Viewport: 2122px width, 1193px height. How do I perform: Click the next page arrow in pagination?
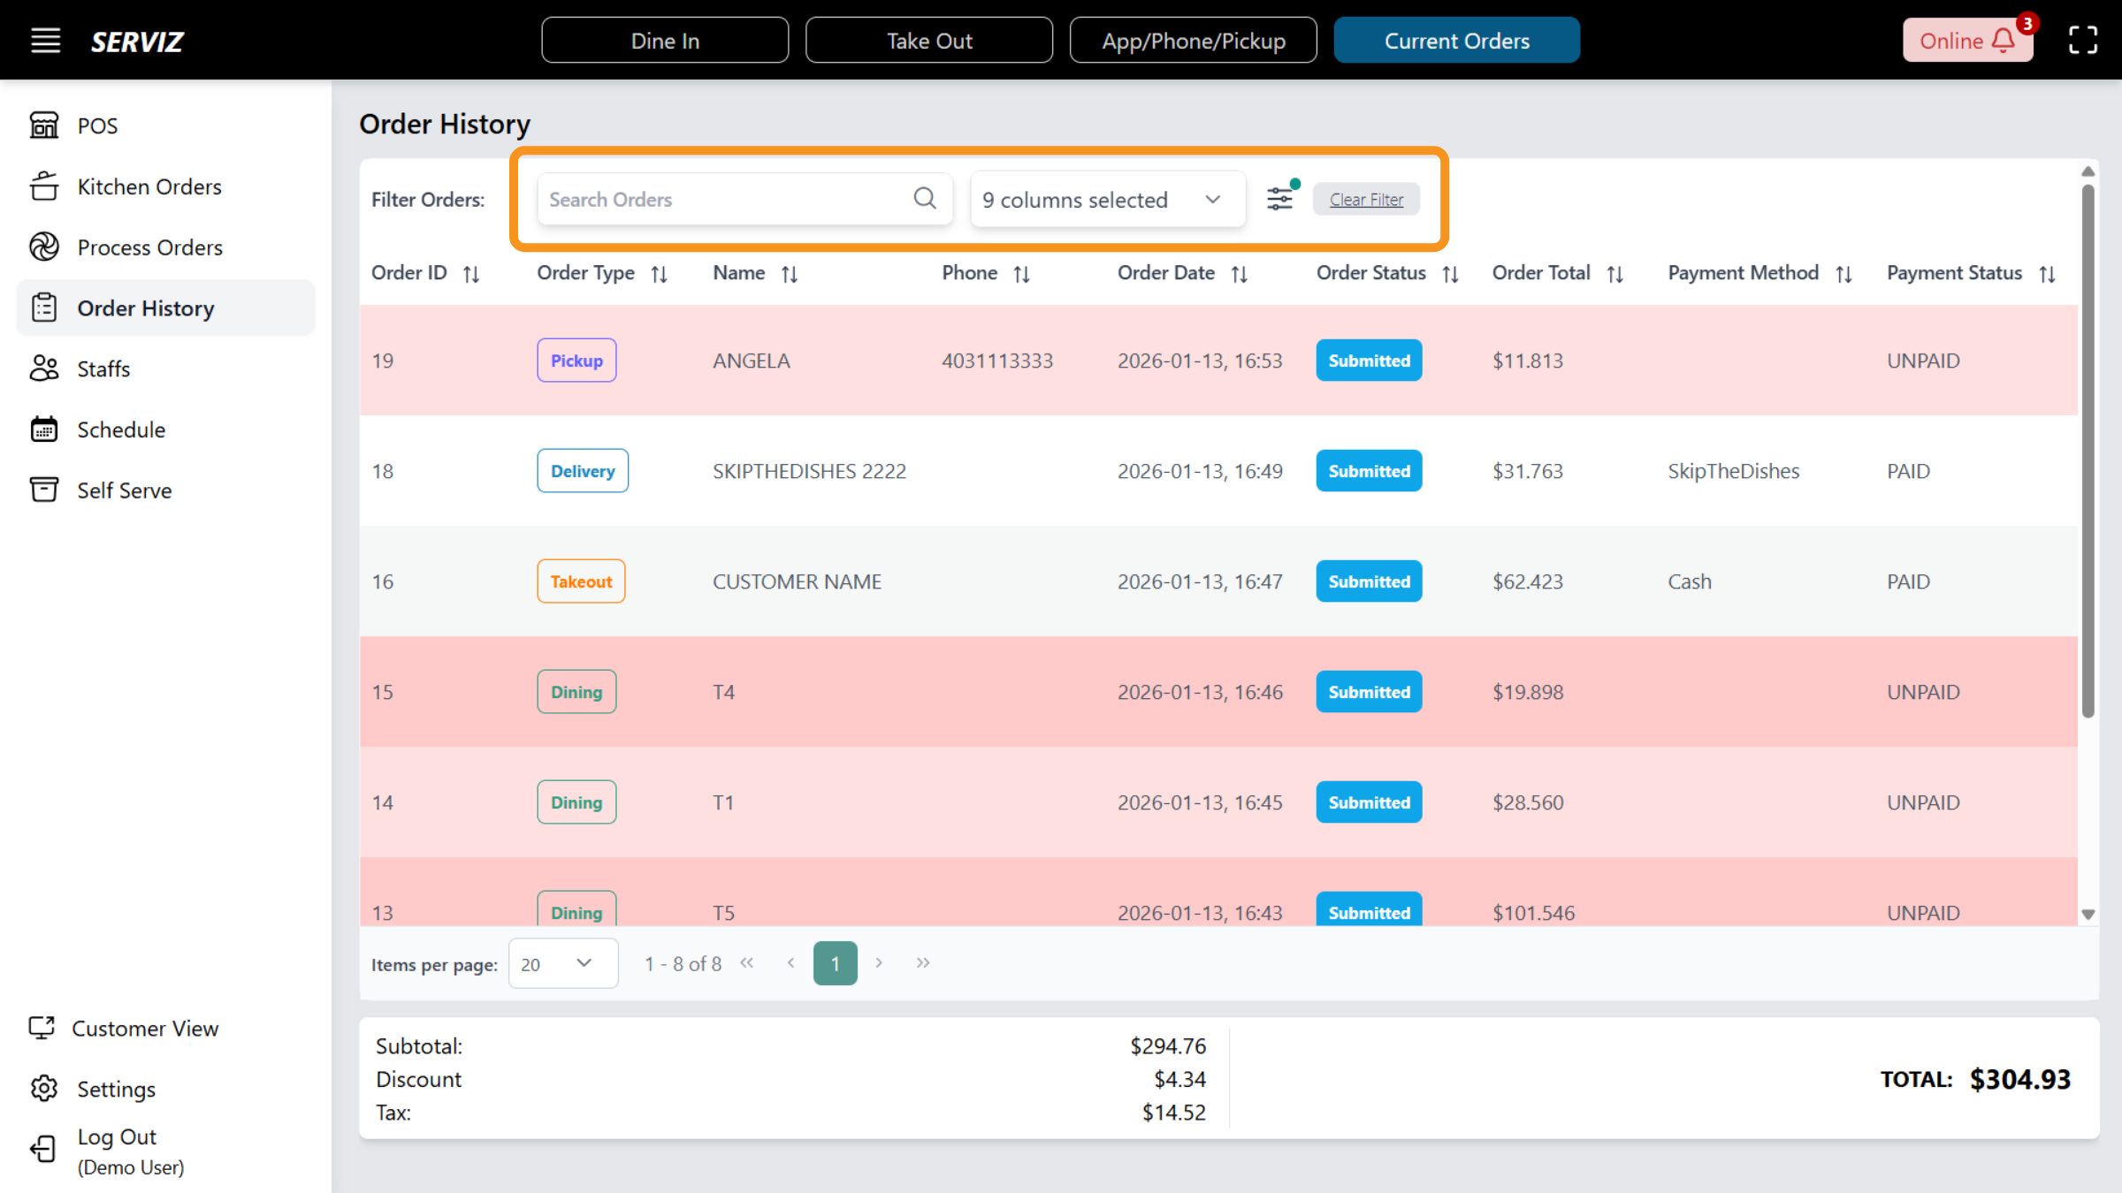click(x=879, y=963)
